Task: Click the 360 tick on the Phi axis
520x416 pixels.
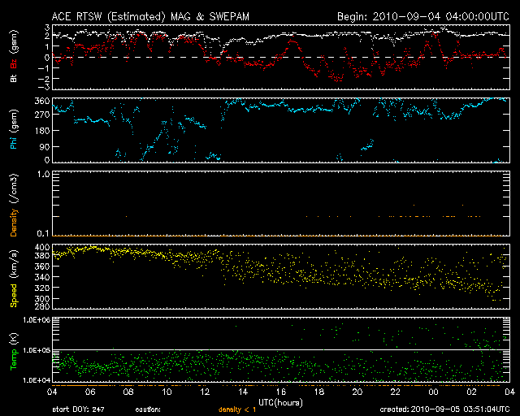Action: (x=41, y=101)
